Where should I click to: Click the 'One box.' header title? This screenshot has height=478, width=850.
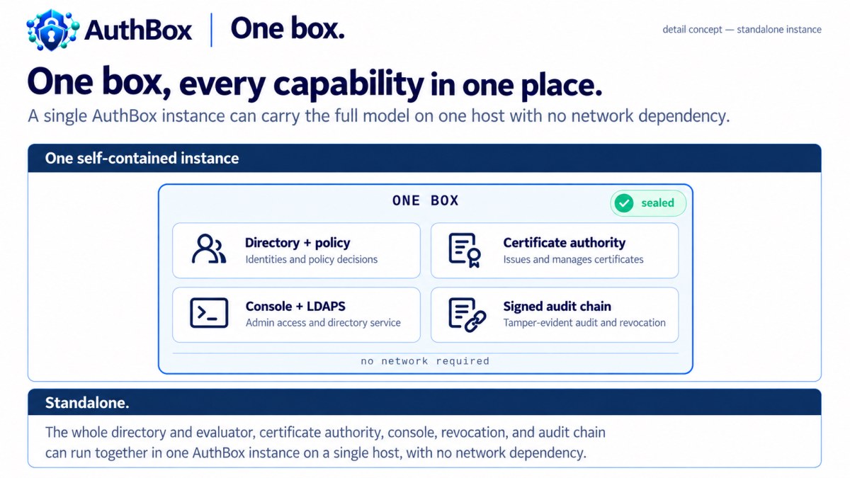288,29
